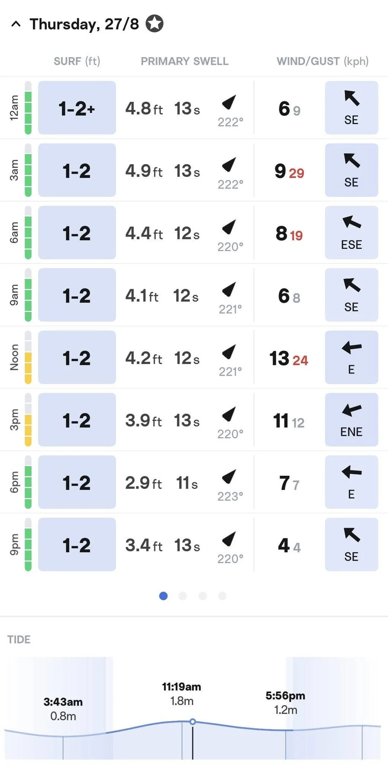Tap the SURF (ft) column header
This screenshot has width=388, height=764.
[77, 61]
